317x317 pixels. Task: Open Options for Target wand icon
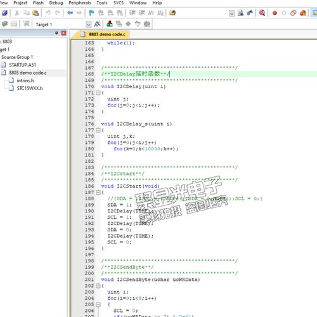click(97, 24)
